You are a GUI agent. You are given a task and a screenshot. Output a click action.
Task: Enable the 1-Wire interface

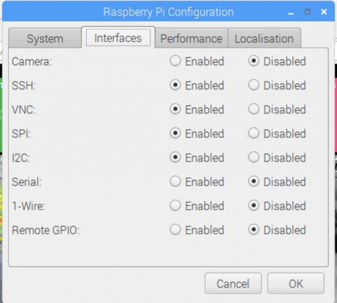coord(175,206)
